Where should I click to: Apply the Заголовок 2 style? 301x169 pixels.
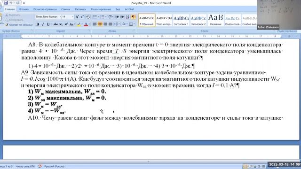(x=198, y=20)
